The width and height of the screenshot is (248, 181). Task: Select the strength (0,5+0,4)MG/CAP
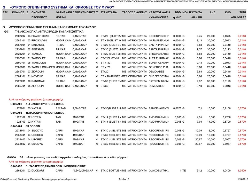click(x=83, y=171)
